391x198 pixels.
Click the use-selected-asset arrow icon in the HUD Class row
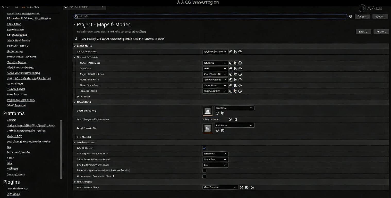(x=231, y=69)
